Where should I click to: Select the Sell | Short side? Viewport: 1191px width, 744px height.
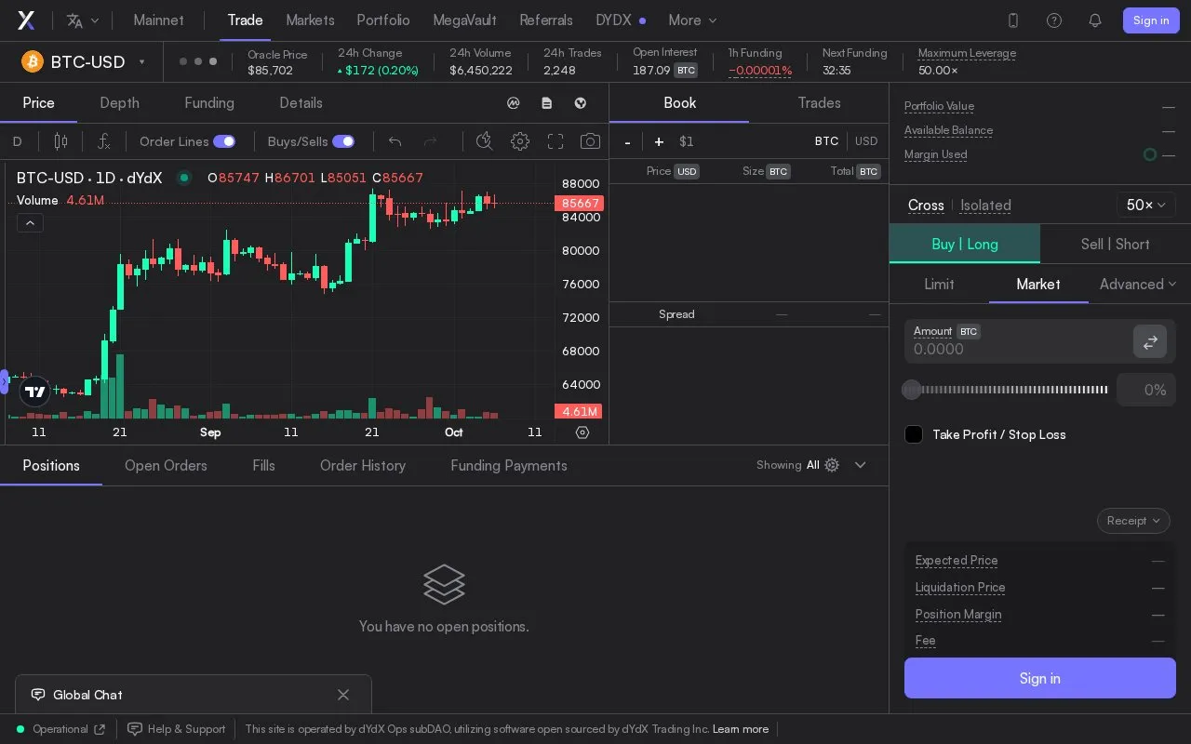pos(1115,244)
